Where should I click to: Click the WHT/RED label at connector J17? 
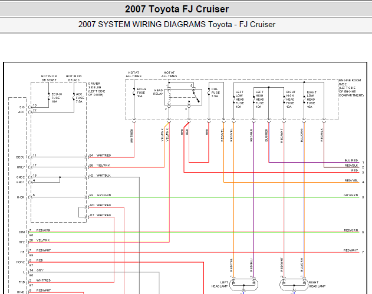pos(104,215)
